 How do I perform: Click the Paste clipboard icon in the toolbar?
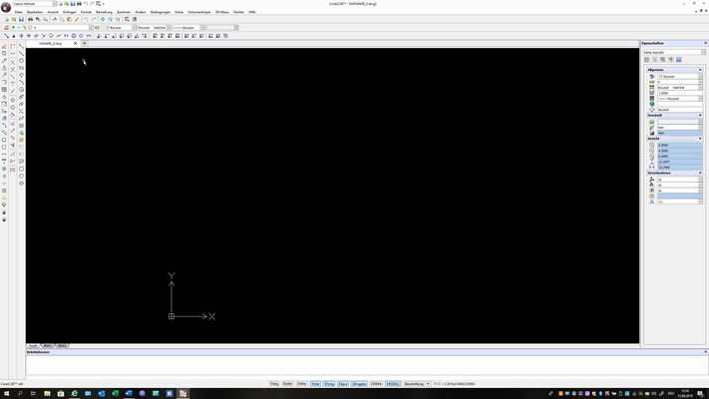tap(69, 20)
